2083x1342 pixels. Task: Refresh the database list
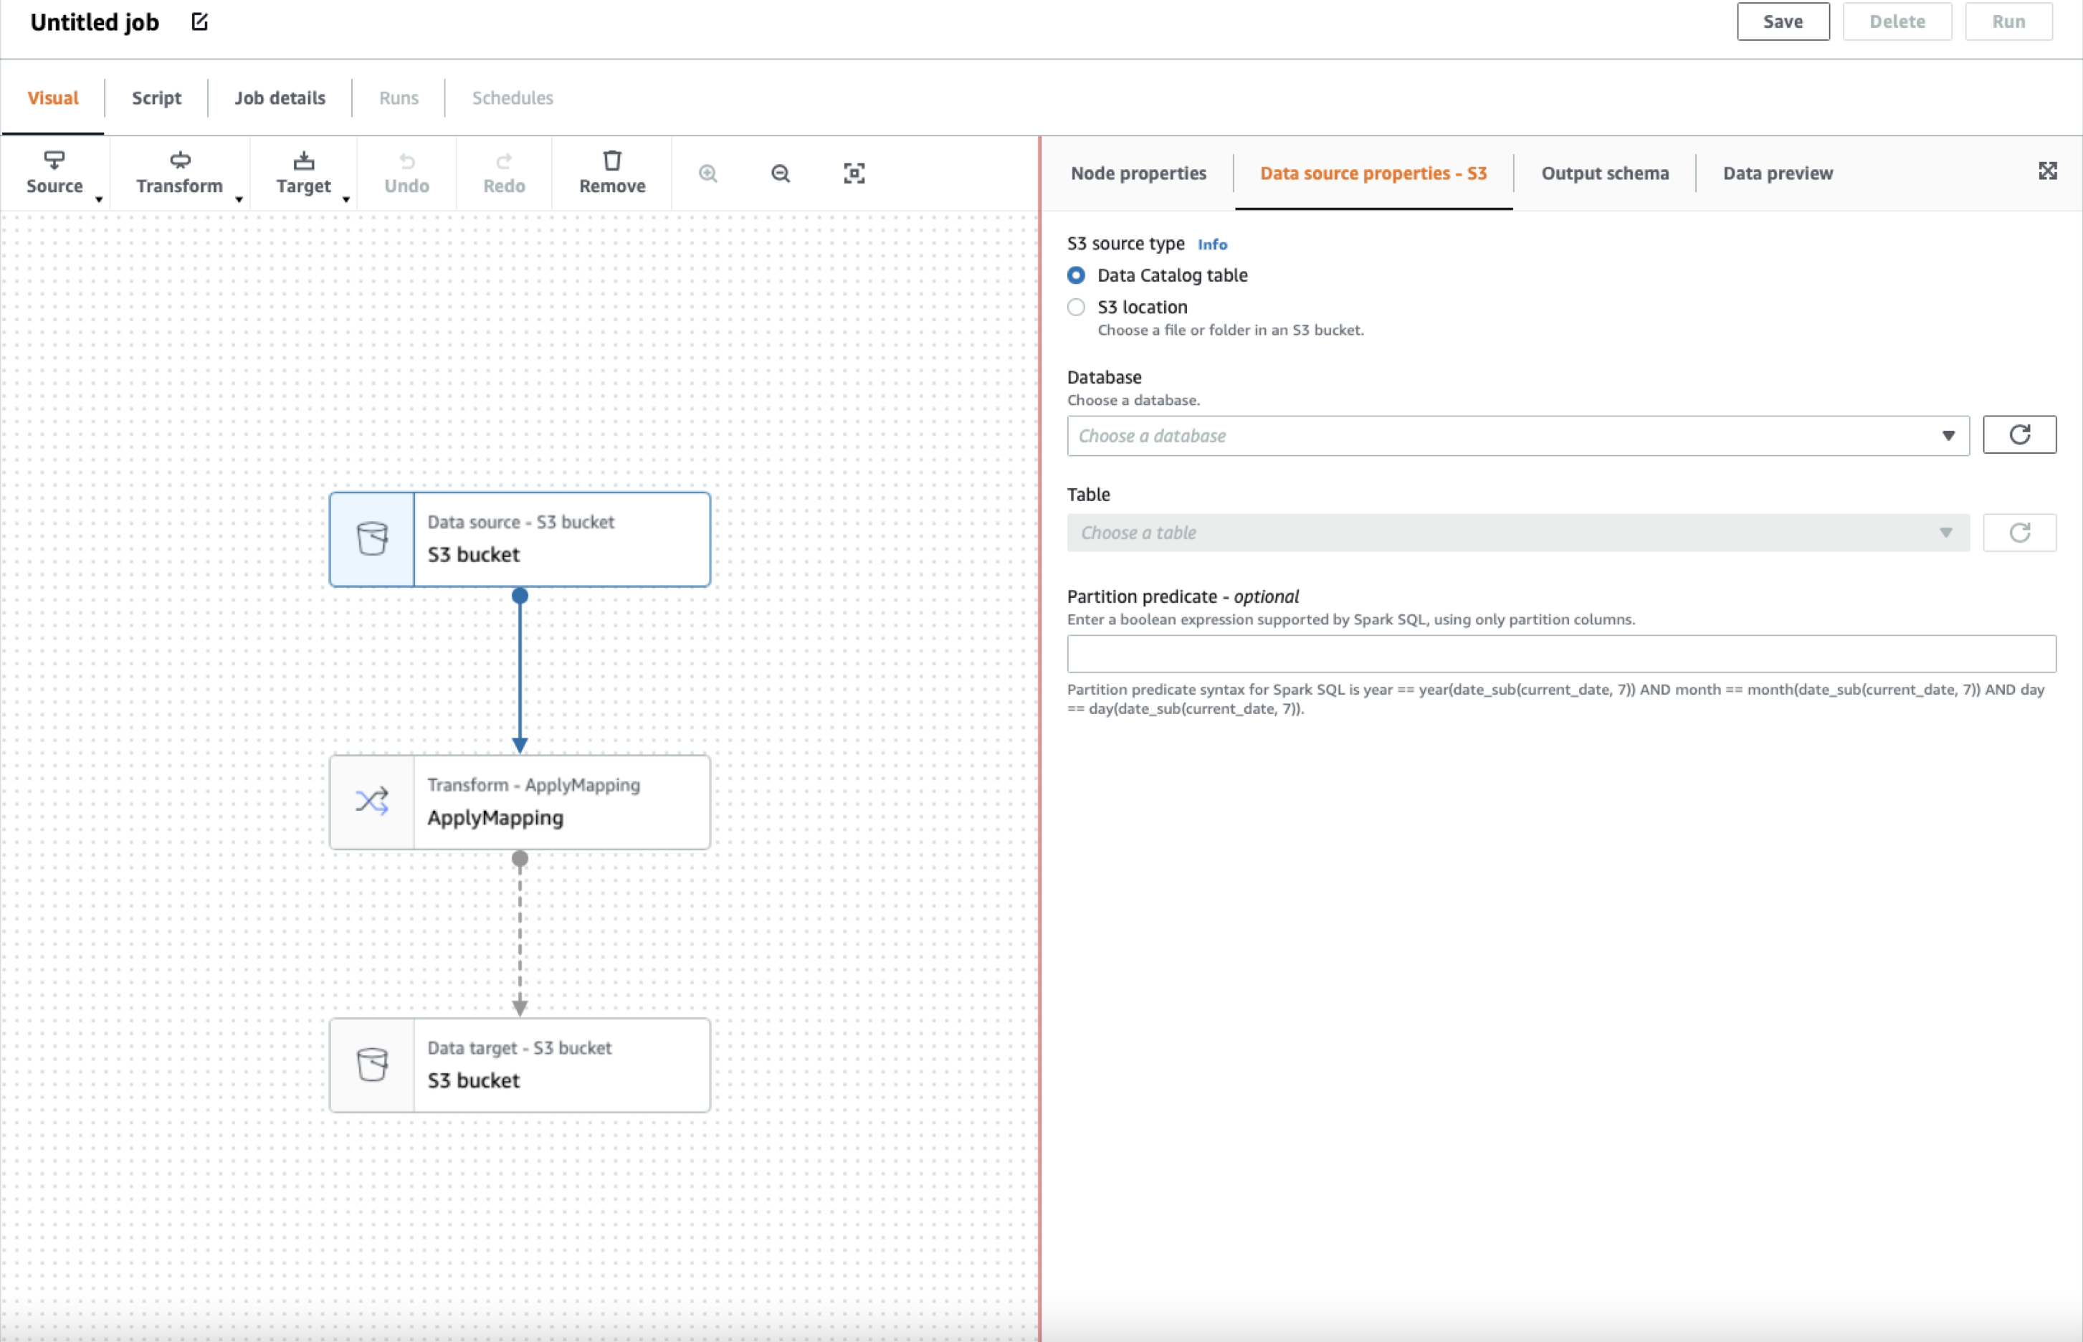(x=2018, y=435)
